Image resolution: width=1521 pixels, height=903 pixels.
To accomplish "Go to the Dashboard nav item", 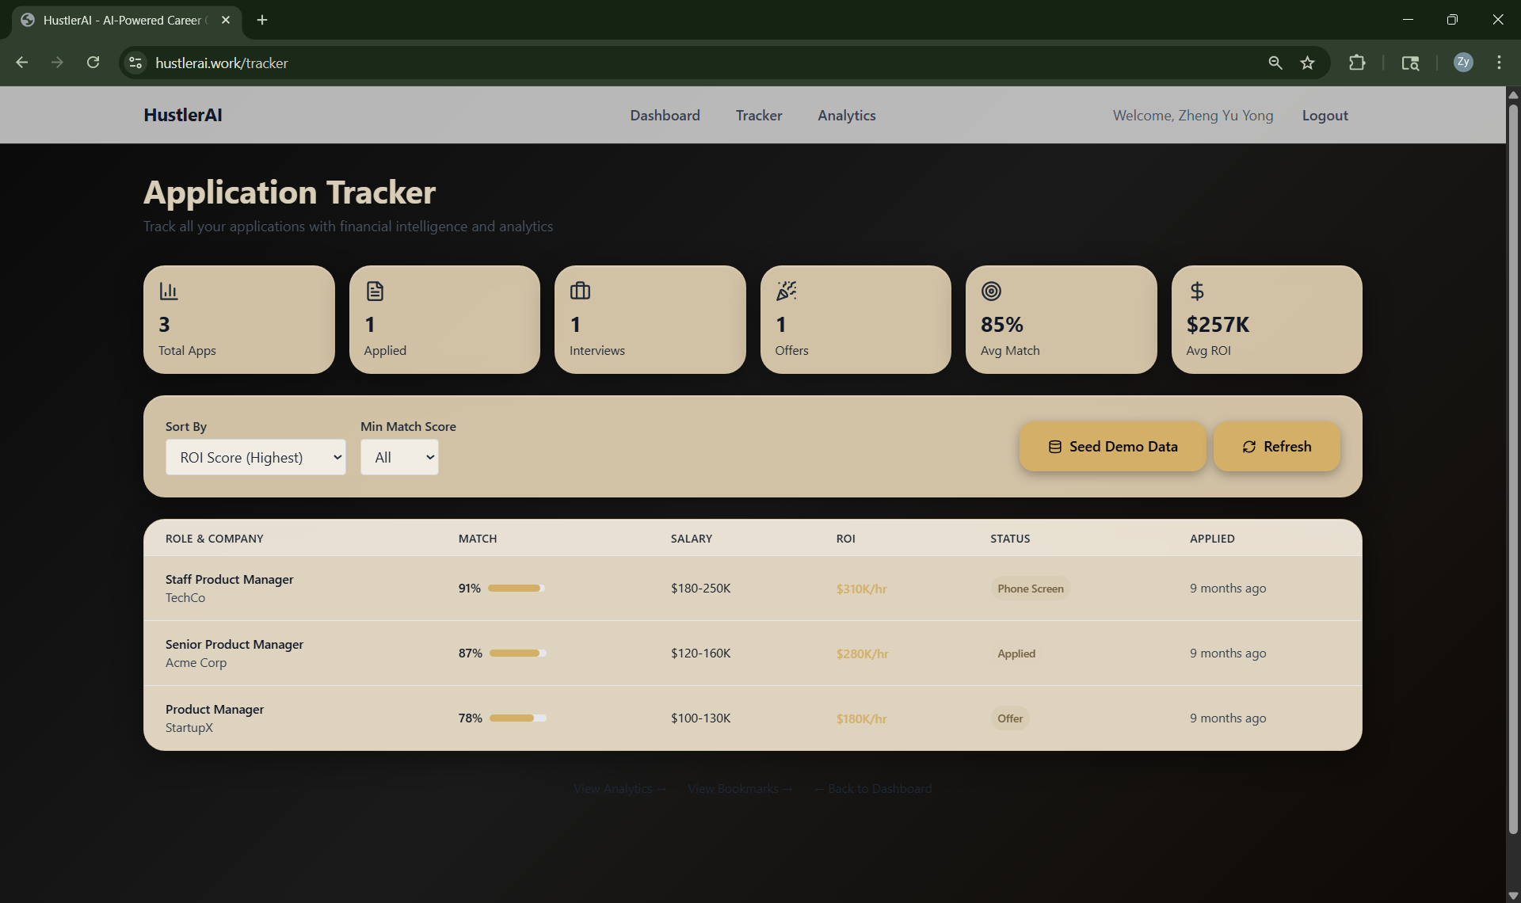I will [665, 116].
